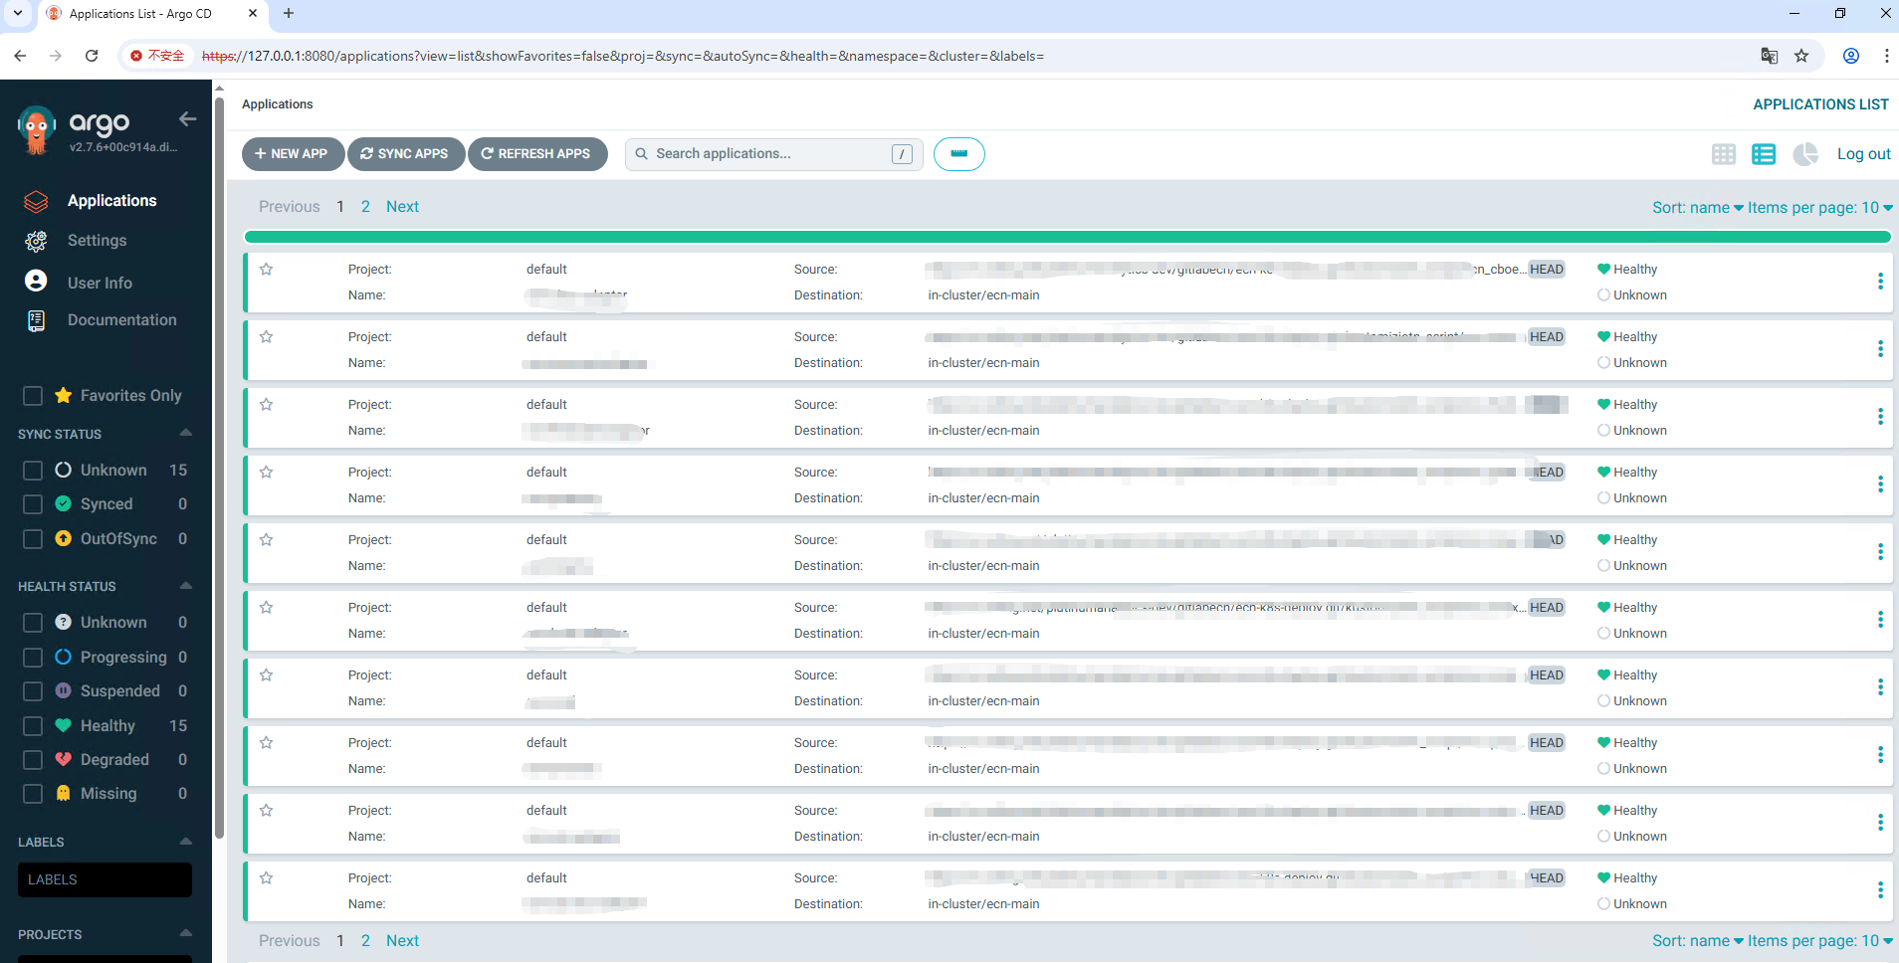
Task: Click the browser reload icon
Action: pyautogui.click(x=92, y=56)
